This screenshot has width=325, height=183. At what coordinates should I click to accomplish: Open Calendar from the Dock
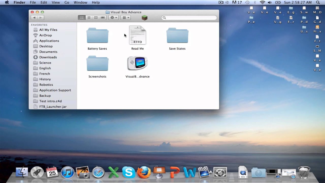(x=52, y=172)
